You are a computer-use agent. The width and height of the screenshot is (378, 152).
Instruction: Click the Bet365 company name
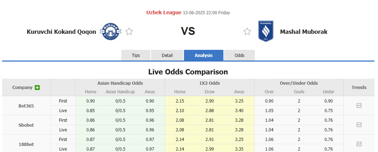point(26,106)
